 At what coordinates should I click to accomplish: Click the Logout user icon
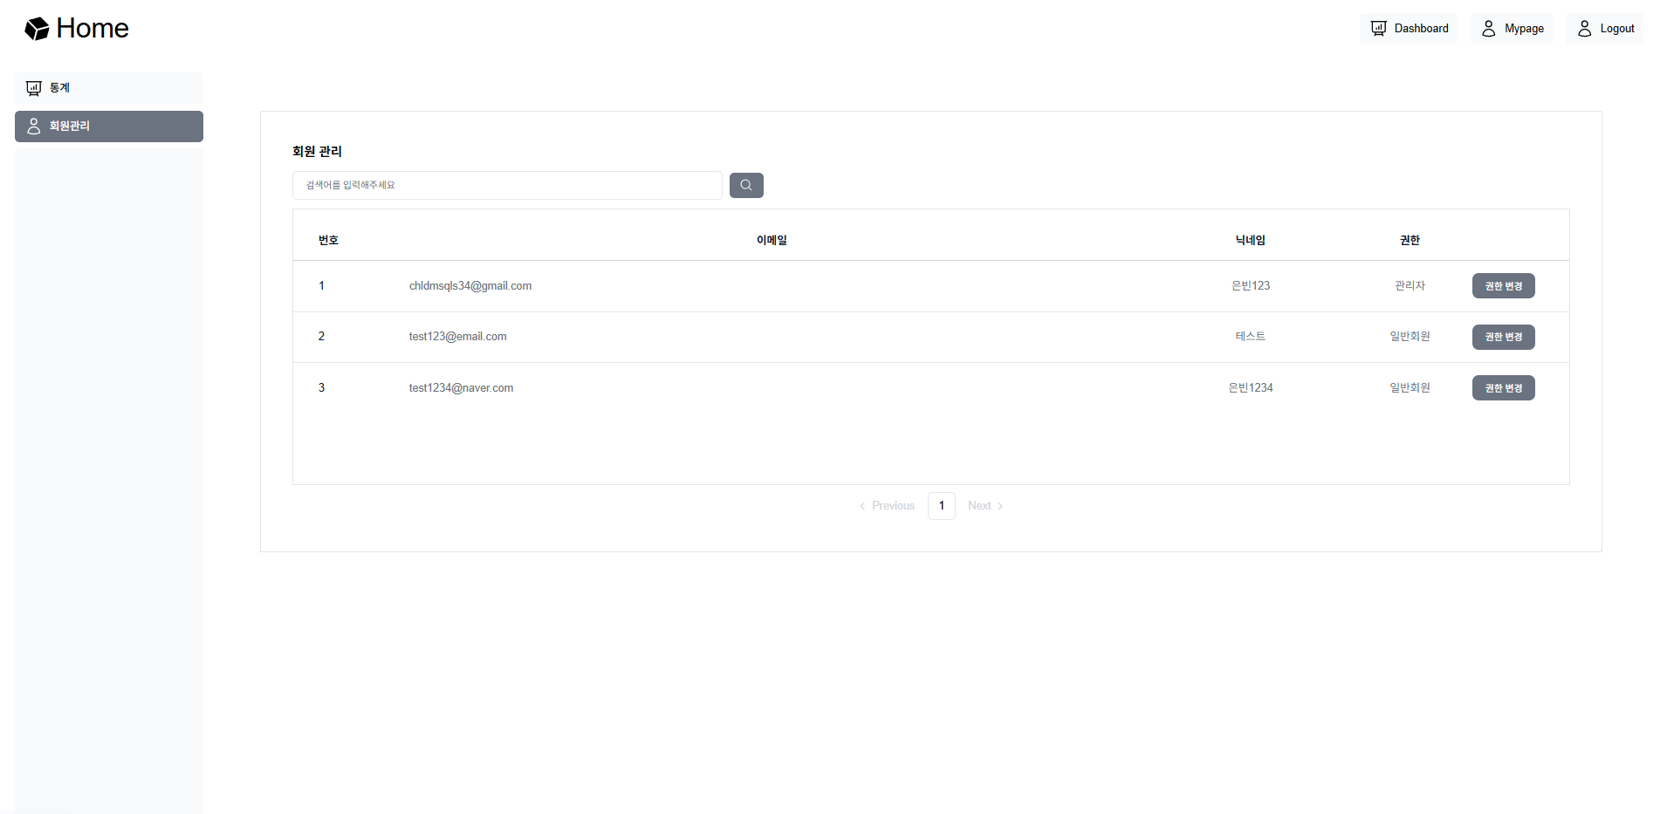click(x=1584, y=29)
